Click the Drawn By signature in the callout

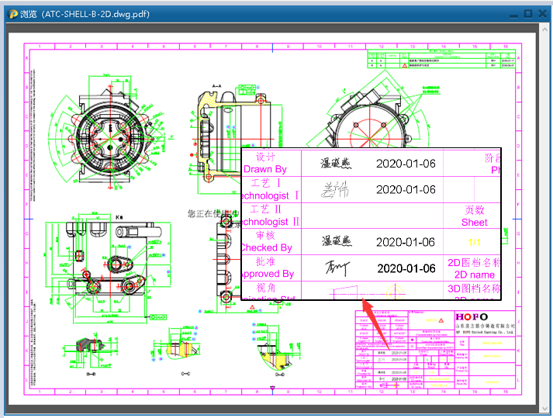pos(337,163)
